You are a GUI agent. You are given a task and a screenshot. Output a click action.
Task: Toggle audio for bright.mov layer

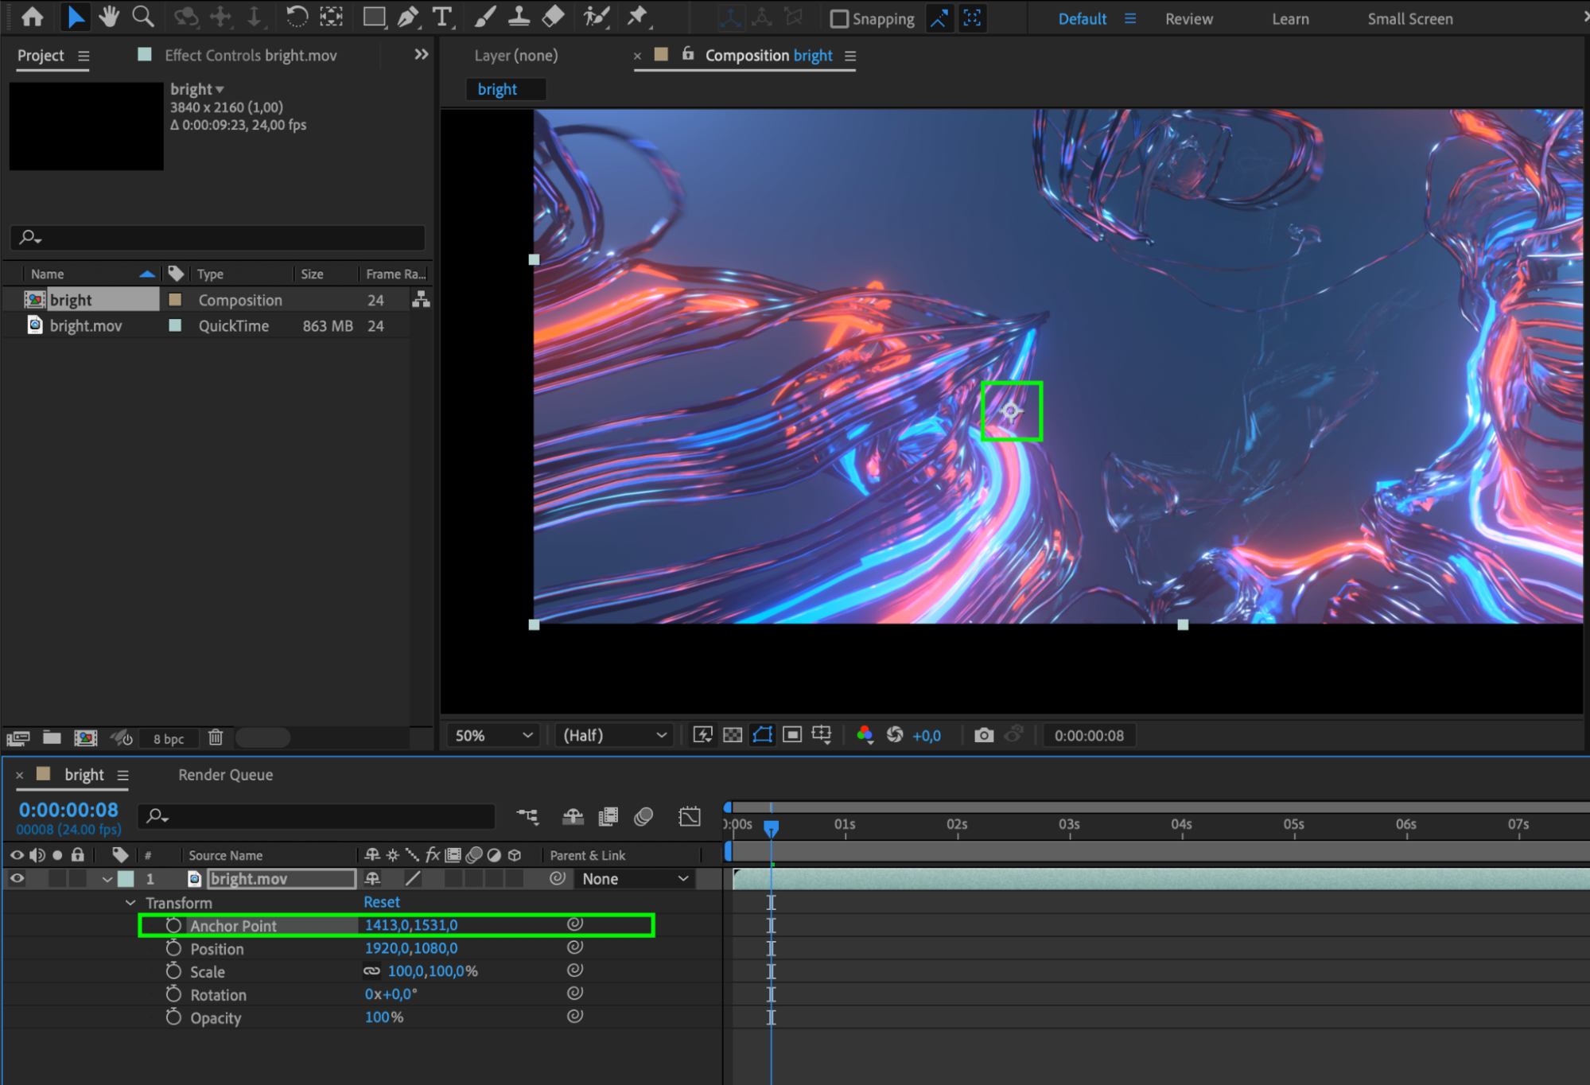(x=35, y=878)
